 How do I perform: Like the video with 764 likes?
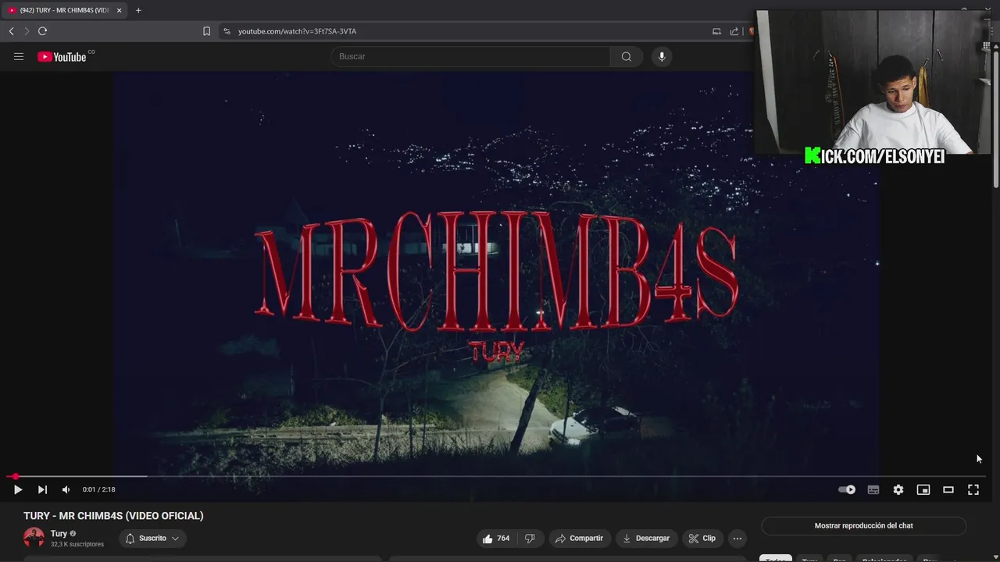(x=496, y=539)
